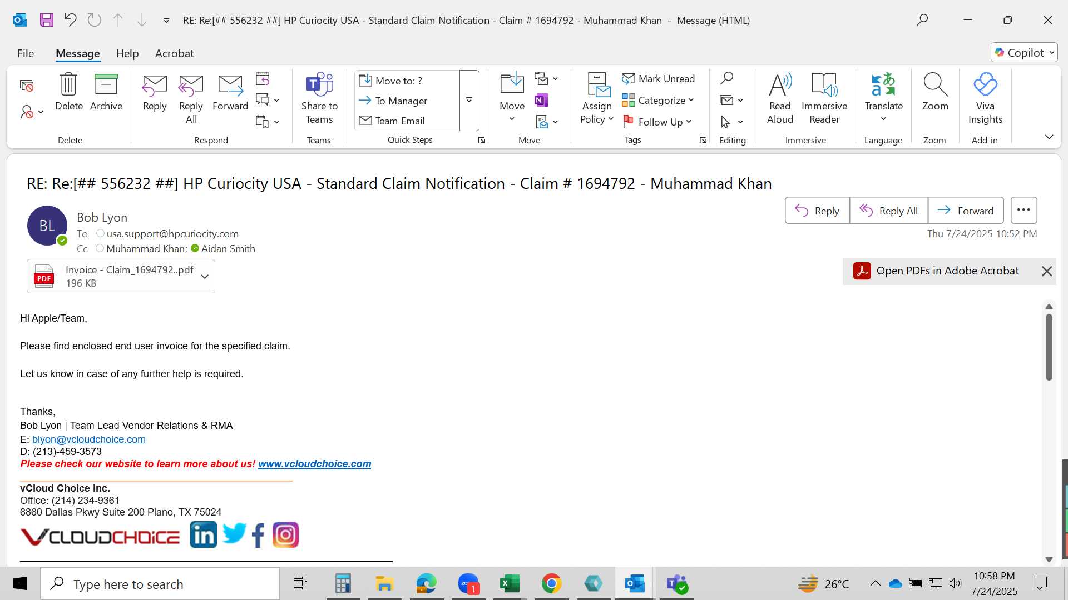1068x600 pixels.
Task: Open Immersive Reader
Action: [x=824, y=99]
